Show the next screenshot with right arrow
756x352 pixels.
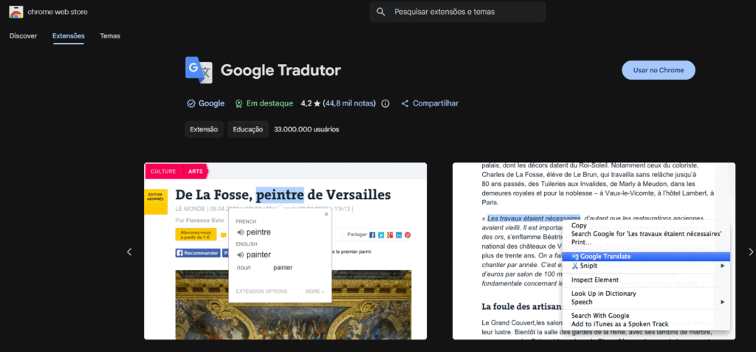tap(750, 252)
